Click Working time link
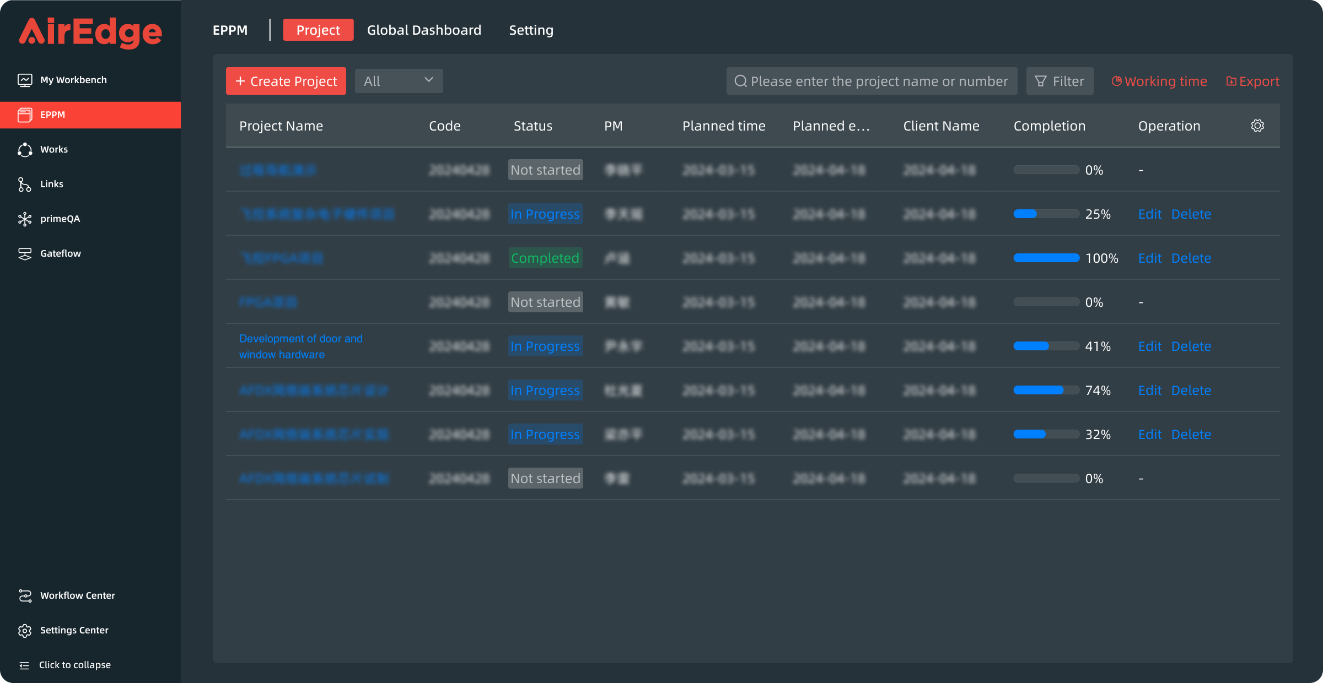The width and height of the screenshot is (1323, 683). [x=1159, y=81]
